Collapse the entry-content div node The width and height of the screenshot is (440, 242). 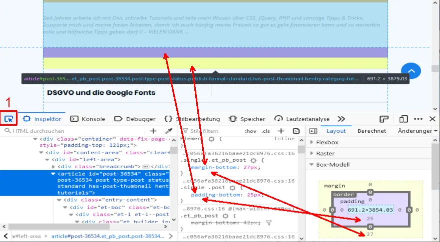tap(59, 200)
